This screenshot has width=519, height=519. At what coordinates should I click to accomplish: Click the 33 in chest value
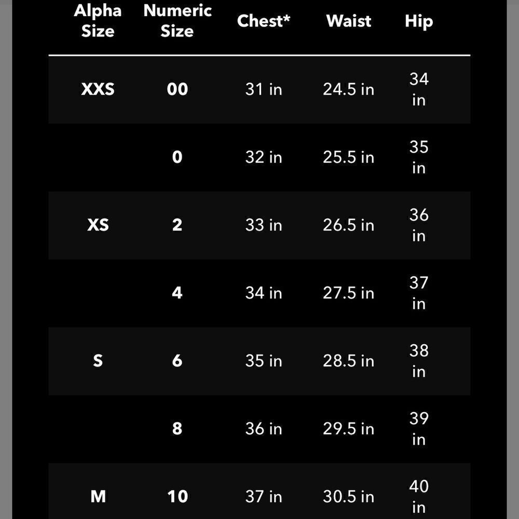pyautogui.click(x=264, y=225)
